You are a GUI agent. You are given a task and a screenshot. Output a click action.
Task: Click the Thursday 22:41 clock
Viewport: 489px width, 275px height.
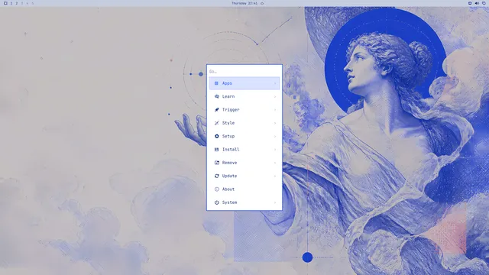(x=244, y=3)
